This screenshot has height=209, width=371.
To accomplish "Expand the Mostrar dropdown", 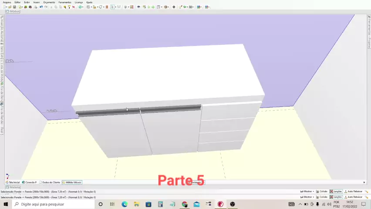I will pos(307,191).
